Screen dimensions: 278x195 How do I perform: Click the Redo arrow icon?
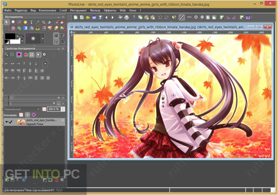(167, 17)
